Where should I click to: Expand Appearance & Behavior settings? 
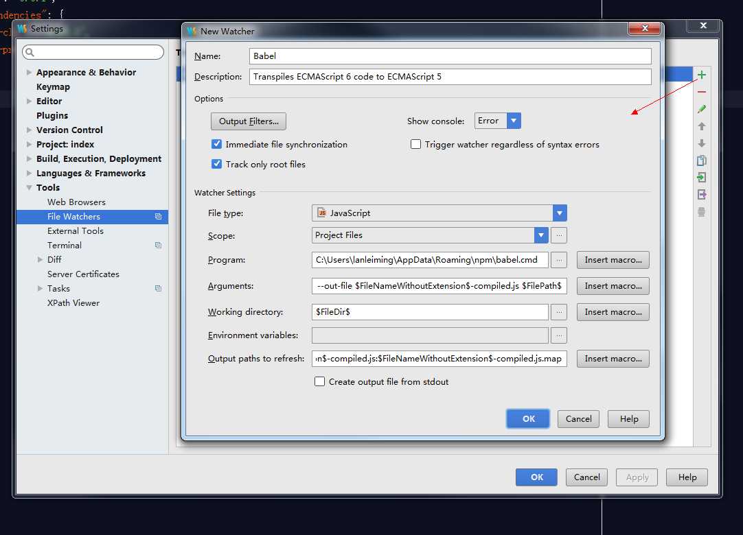(29, 73)
